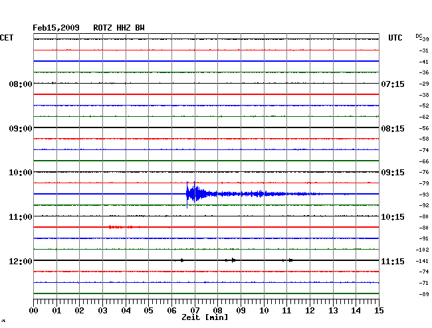Select the 11:00 CET time label
The height and width of the screenshot is (328, 432).
coord(21,217)
